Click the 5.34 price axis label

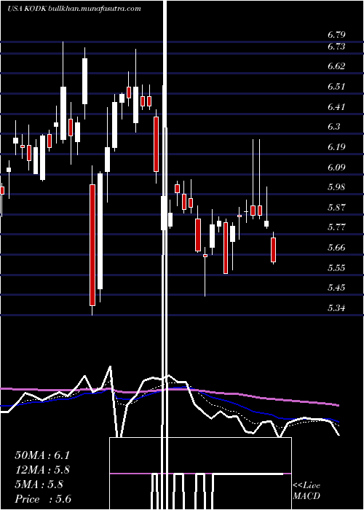[336, 307]
